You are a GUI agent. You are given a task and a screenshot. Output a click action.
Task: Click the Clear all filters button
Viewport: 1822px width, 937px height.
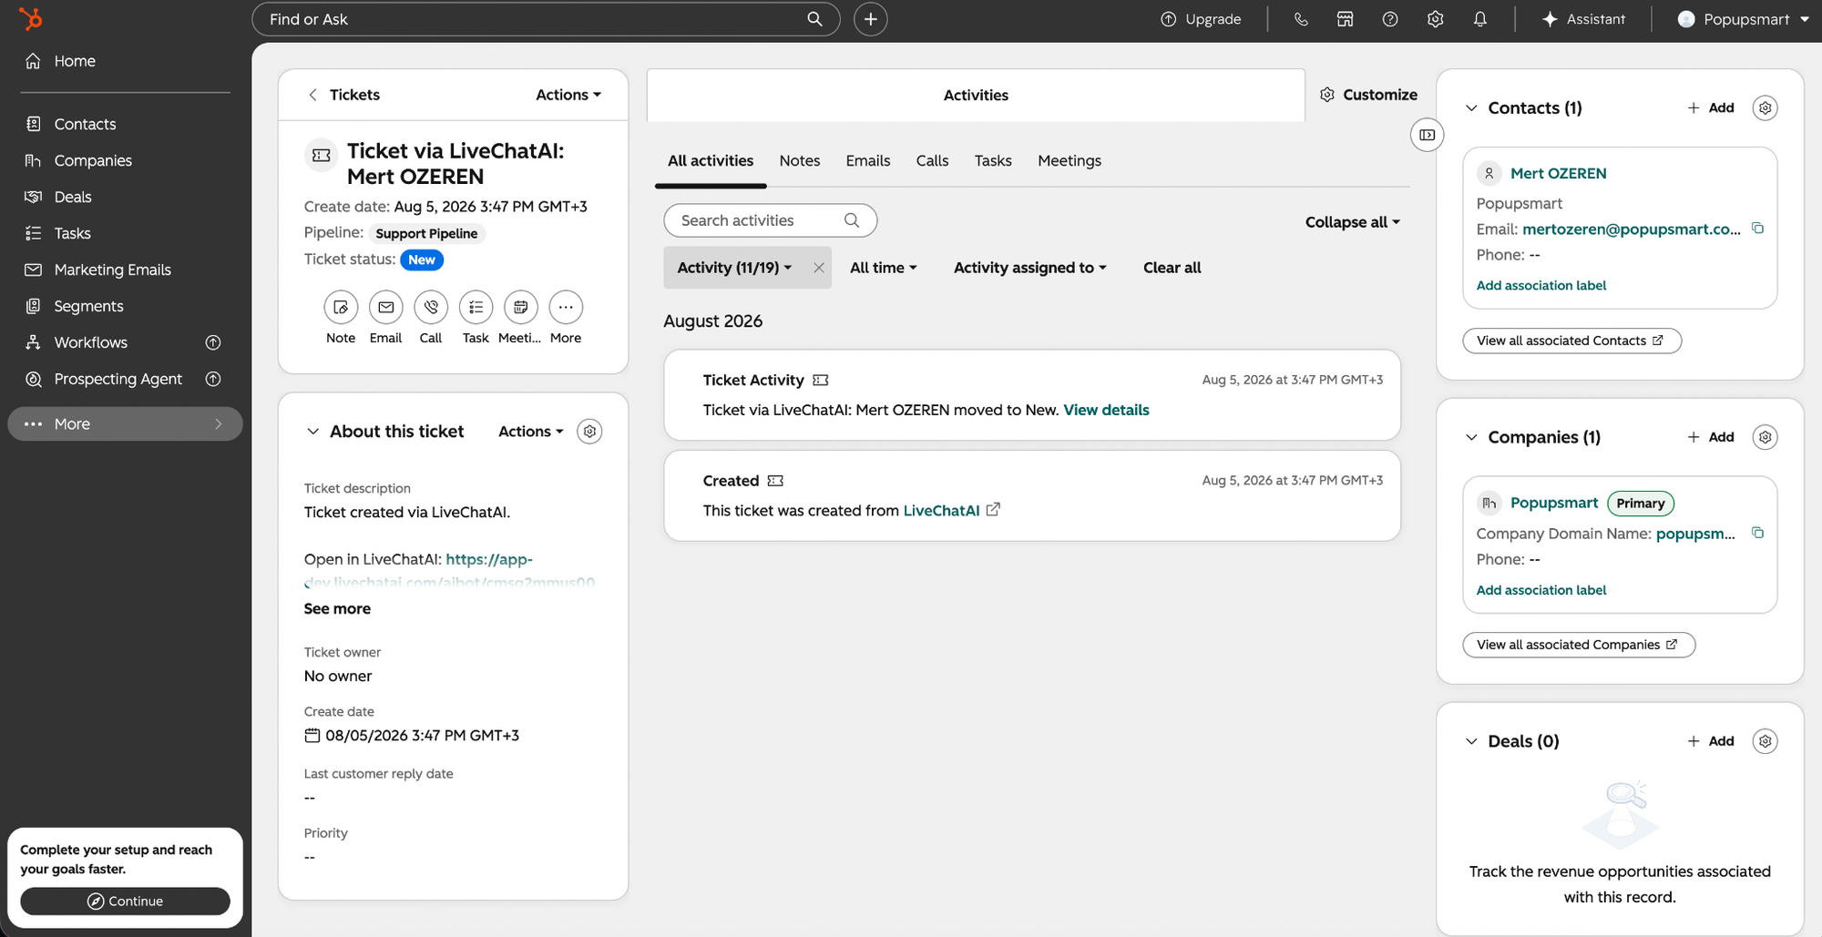(x=1172, y=268)
